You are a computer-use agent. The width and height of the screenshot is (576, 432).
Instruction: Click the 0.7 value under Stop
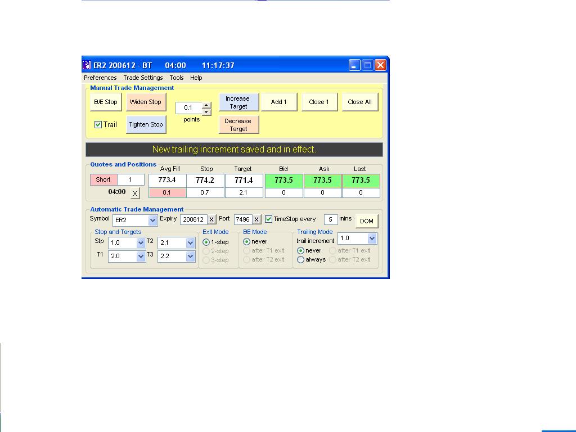point(205,192)
